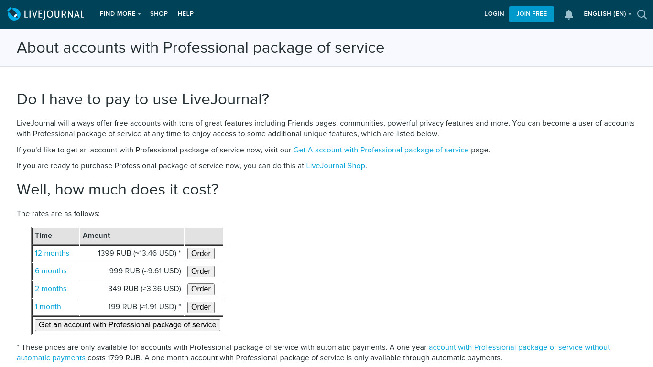Image resolution: width=653 pixels, height=367 pixels.
Task: Select the 349 RUB amount cell
Action: click(x=132, y=289)
